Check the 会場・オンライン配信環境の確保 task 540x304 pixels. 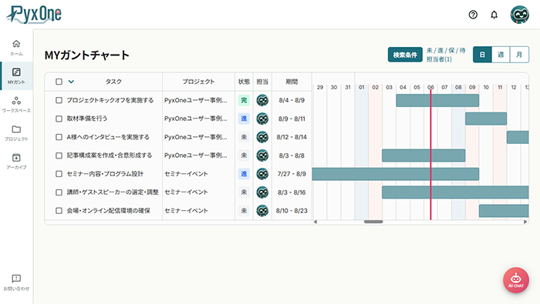pos(59,211)
